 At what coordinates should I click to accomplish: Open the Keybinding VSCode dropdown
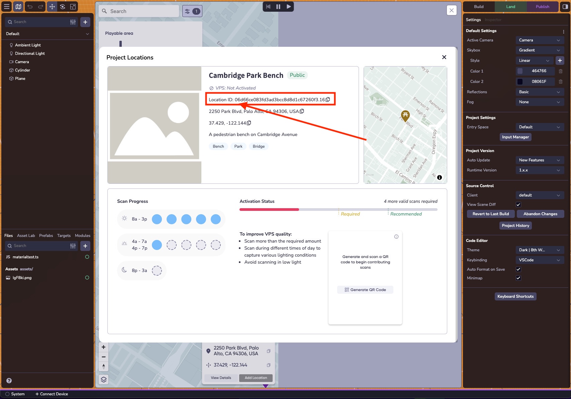[540, 260]
